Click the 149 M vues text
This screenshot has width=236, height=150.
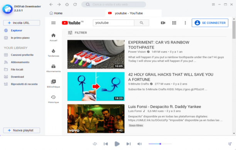point(159,52)
